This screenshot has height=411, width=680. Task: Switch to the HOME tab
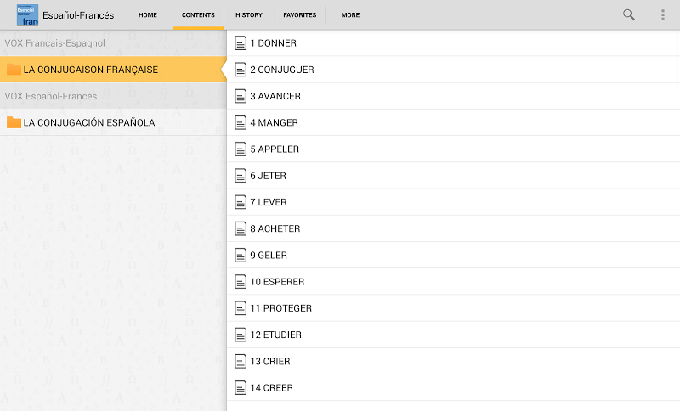tap(147, 14)
